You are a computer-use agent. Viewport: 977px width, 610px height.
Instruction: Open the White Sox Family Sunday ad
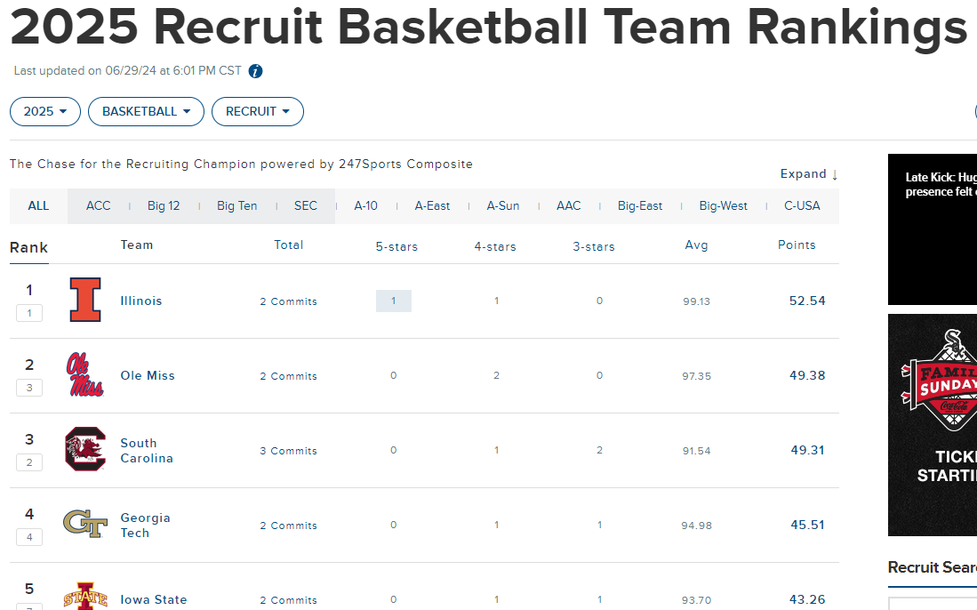pyautogui.click(x=933, y=425)
